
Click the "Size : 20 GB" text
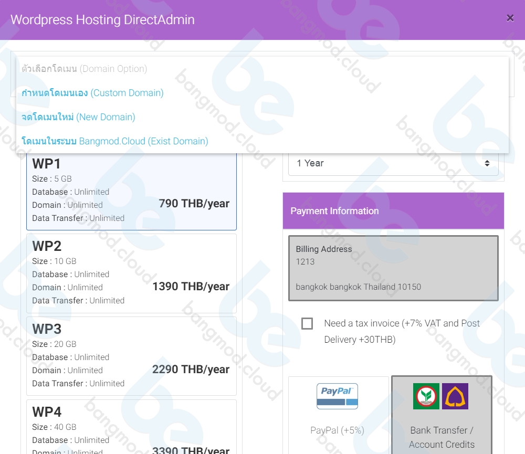pos(54,344)
